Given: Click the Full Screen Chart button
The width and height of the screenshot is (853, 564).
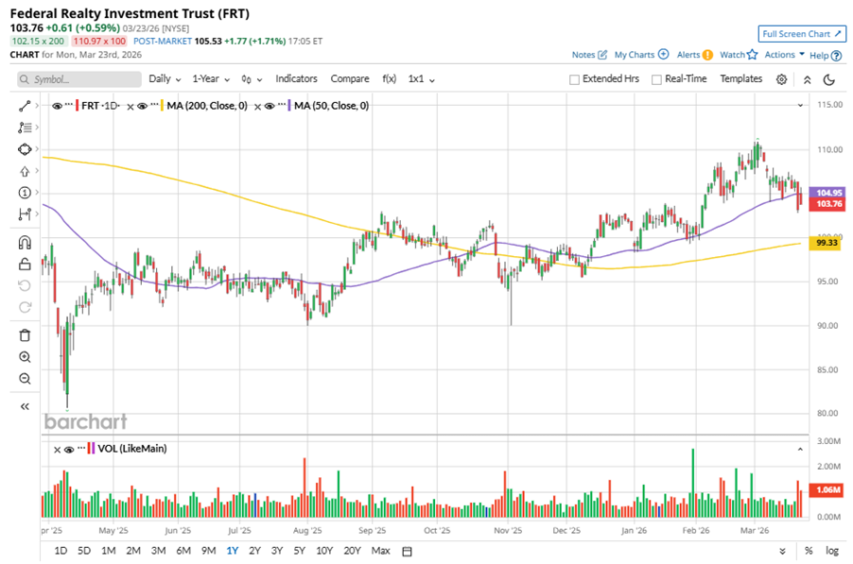Looking at the screenshot, I should pos(800,34).
